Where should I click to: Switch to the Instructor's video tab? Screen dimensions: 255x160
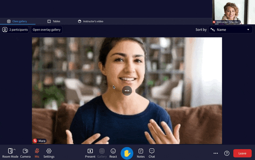pyautogui.click(x=91, y=21)
